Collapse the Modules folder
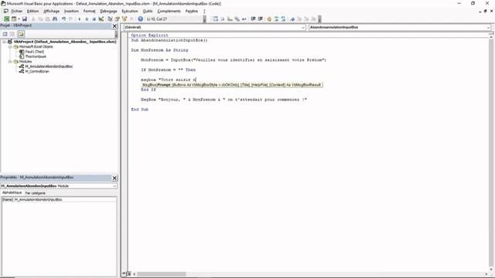This screenshot has width=495, height=278. click(x=10, y=62)
